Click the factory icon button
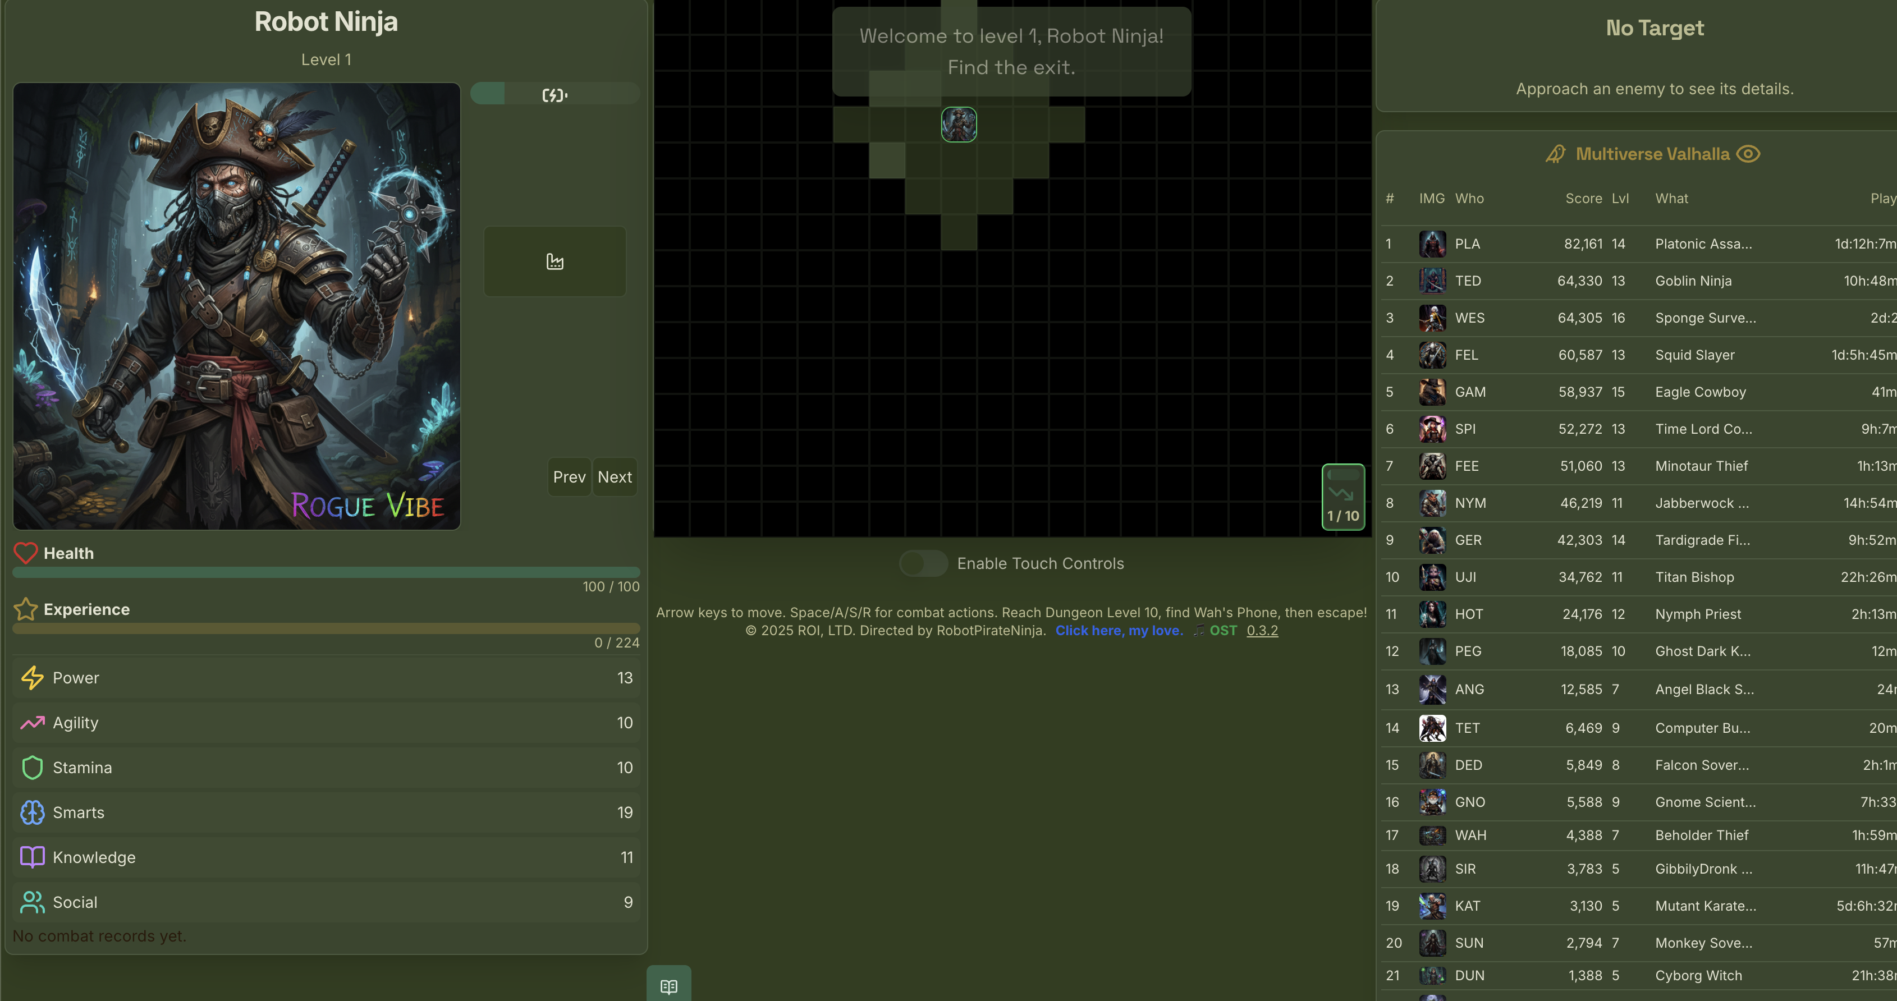This screenshot has height=1001, width=1897. point(555,261)
